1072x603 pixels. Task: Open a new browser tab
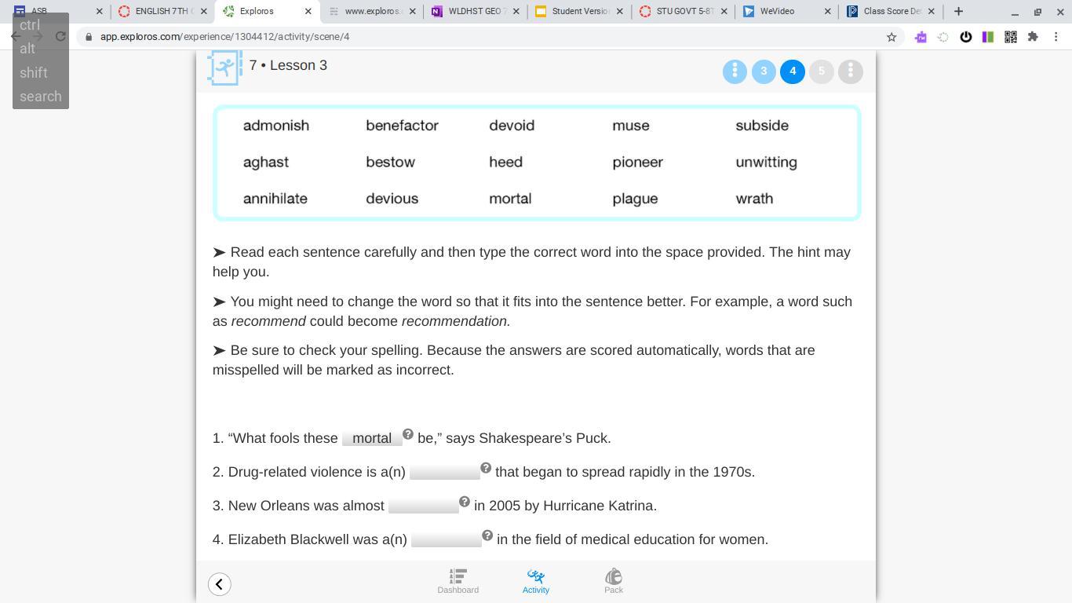click(x=958, y=11)
